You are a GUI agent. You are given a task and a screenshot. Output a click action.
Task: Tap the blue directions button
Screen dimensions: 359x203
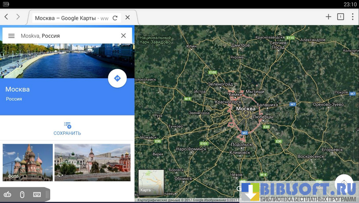[x=117, y=78]
